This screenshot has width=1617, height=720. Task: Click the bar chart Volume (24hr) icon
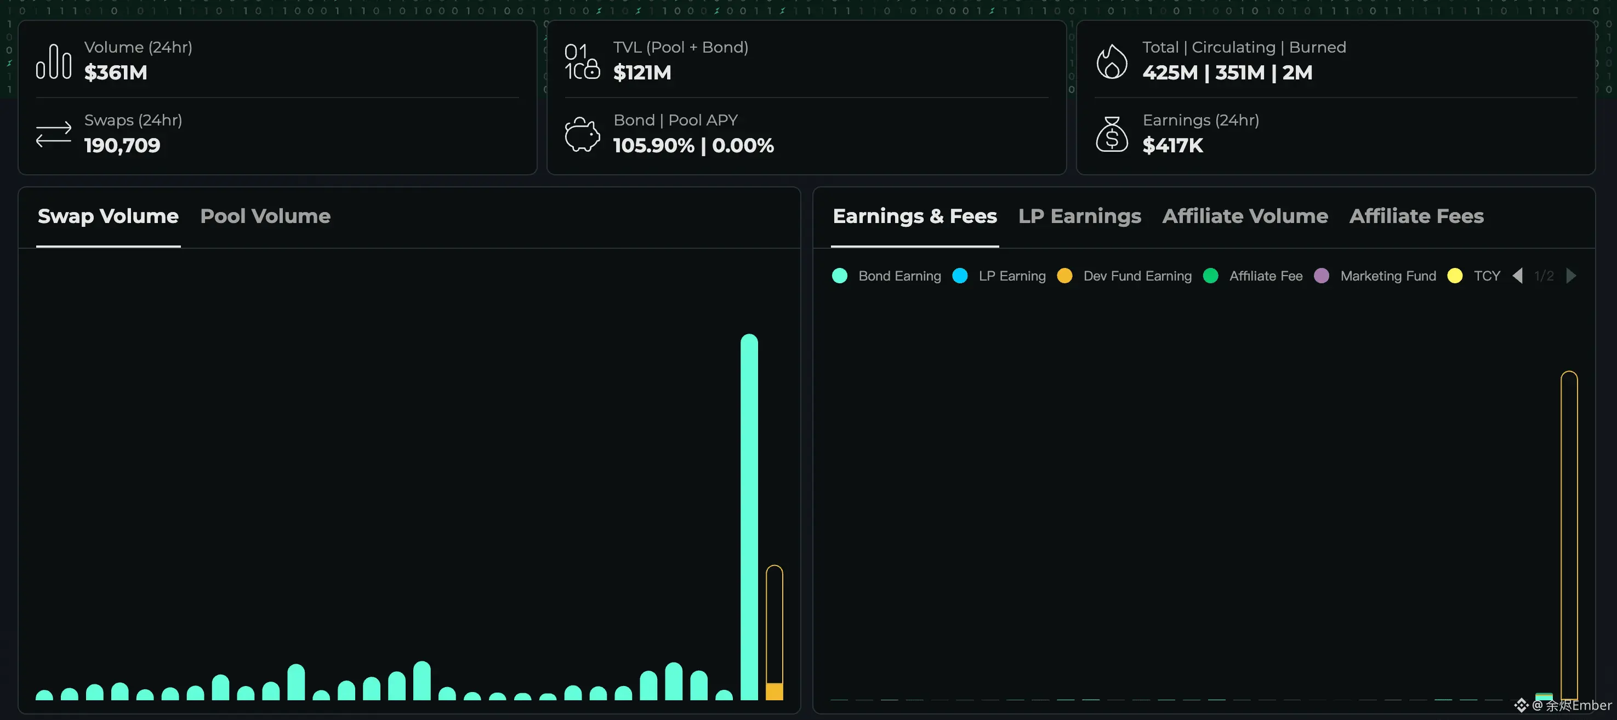[53, 61]
